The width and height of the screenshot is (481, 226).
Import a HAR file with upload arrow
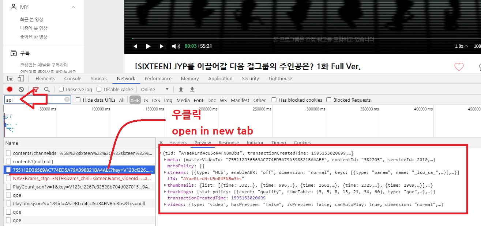tap(181, 89)
